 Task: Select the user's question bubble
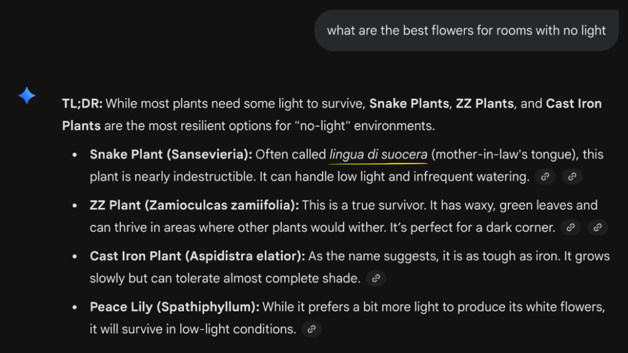click(x=466, y=30)
